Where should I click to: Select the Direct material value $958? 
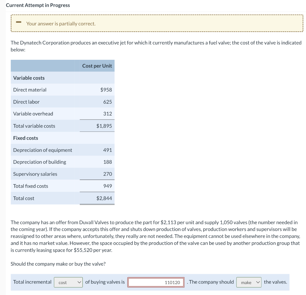coord(106,90)
